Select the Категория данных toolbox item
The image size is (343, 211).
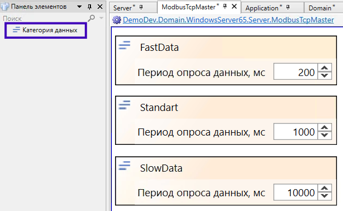(x=45, y=30)
